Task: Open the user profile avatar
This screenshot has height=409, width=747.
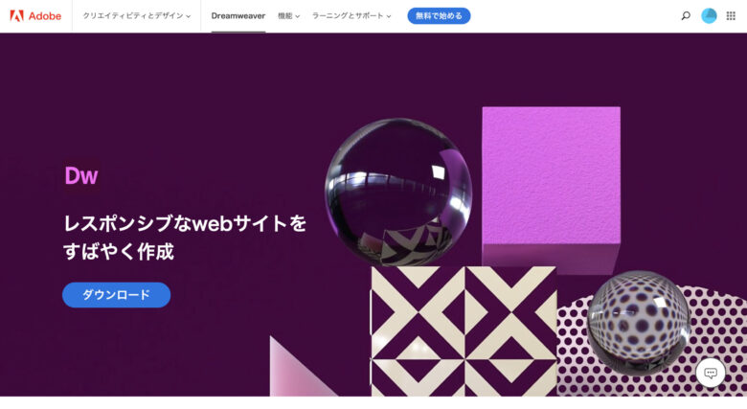Action: tap(709, 15)
